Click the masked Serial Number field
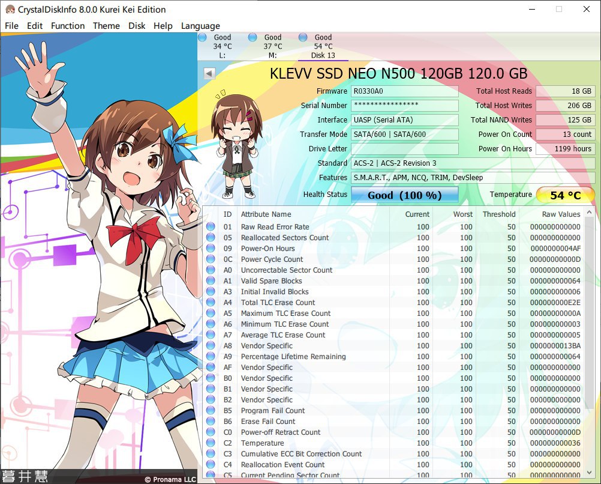This screenshot has height=484, width=601. [405, 106]
